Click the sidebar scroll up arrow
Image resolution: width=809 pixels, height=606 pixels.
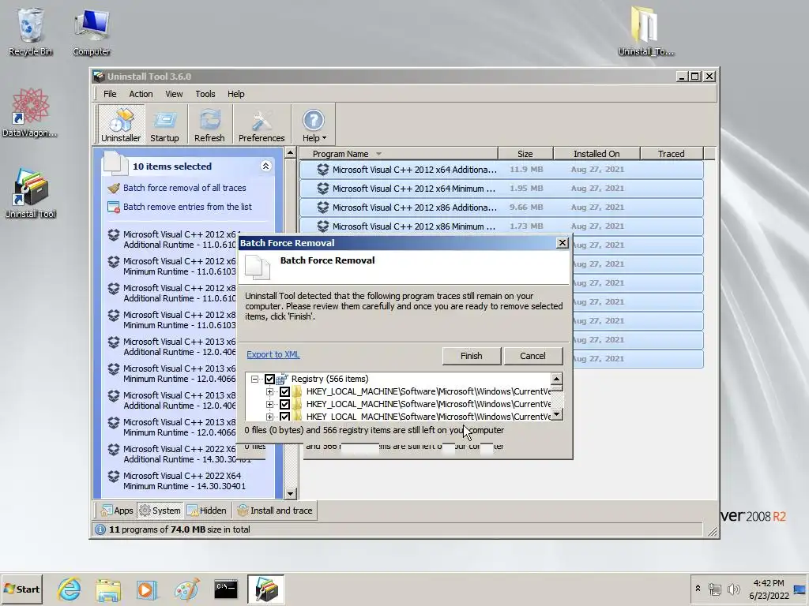pyautogui.click(x=291, y=152)
